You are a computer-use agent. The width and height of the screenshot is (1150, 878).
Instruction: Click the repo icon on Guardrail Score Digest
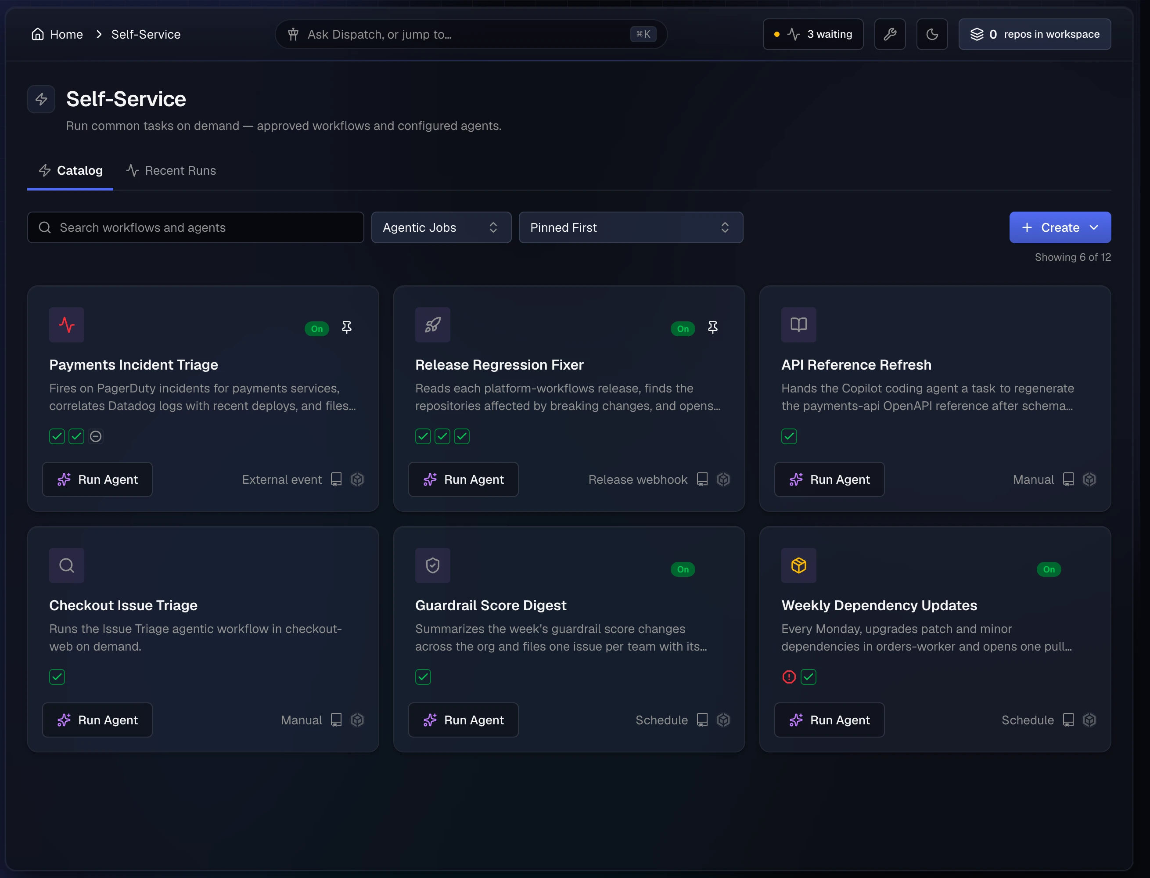[703, 720]
